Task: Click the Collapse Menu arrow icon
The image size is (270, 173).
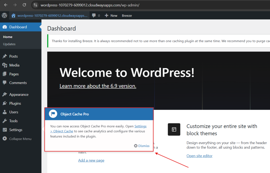Action: pyautogui.click(x=5, y=139)
